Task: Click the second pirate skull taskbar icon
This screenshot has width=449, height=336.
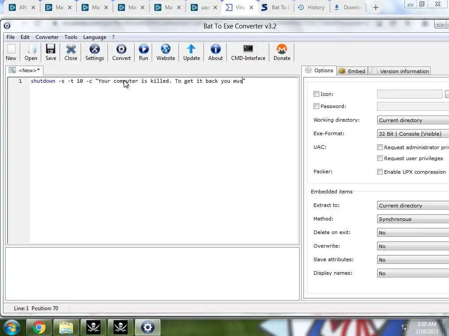Action: (x=121, y=327)
